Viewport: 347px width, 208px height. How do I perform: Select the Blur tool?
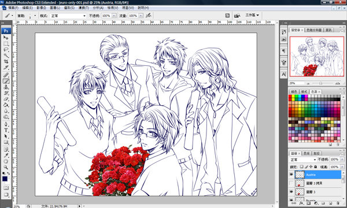point(6,111)
